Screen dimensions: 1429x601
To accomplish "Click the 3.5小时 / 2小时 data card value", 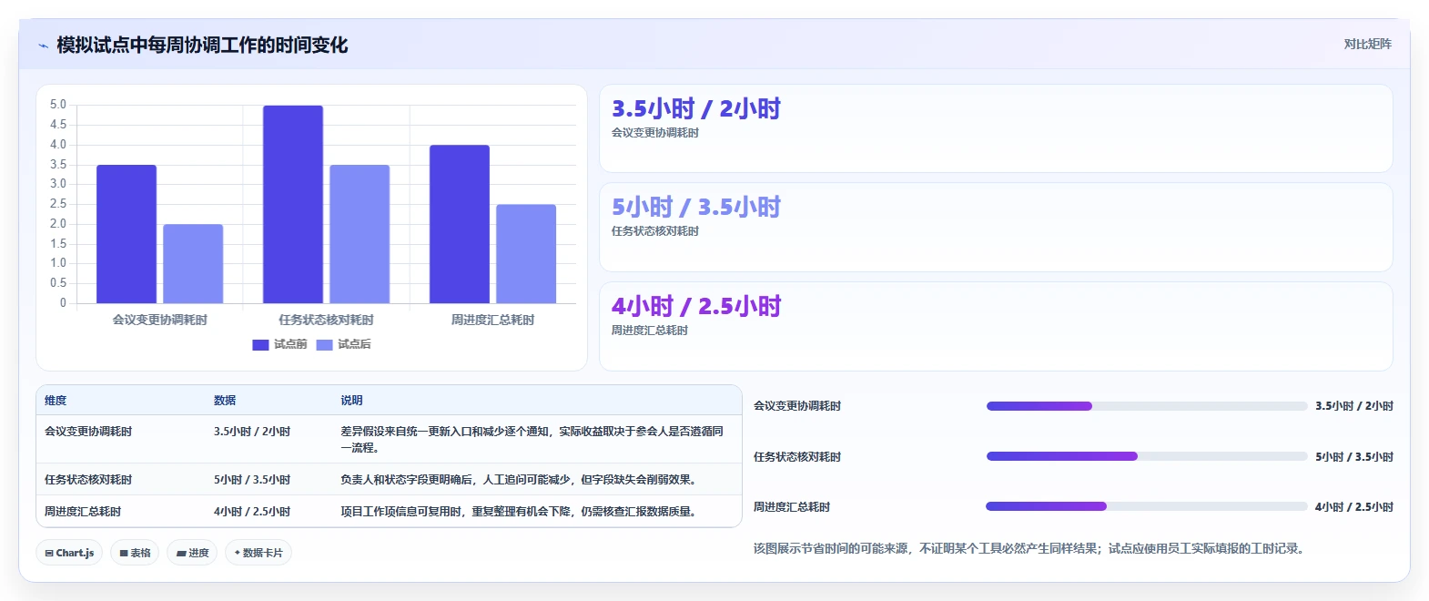I will click(695, 109).
